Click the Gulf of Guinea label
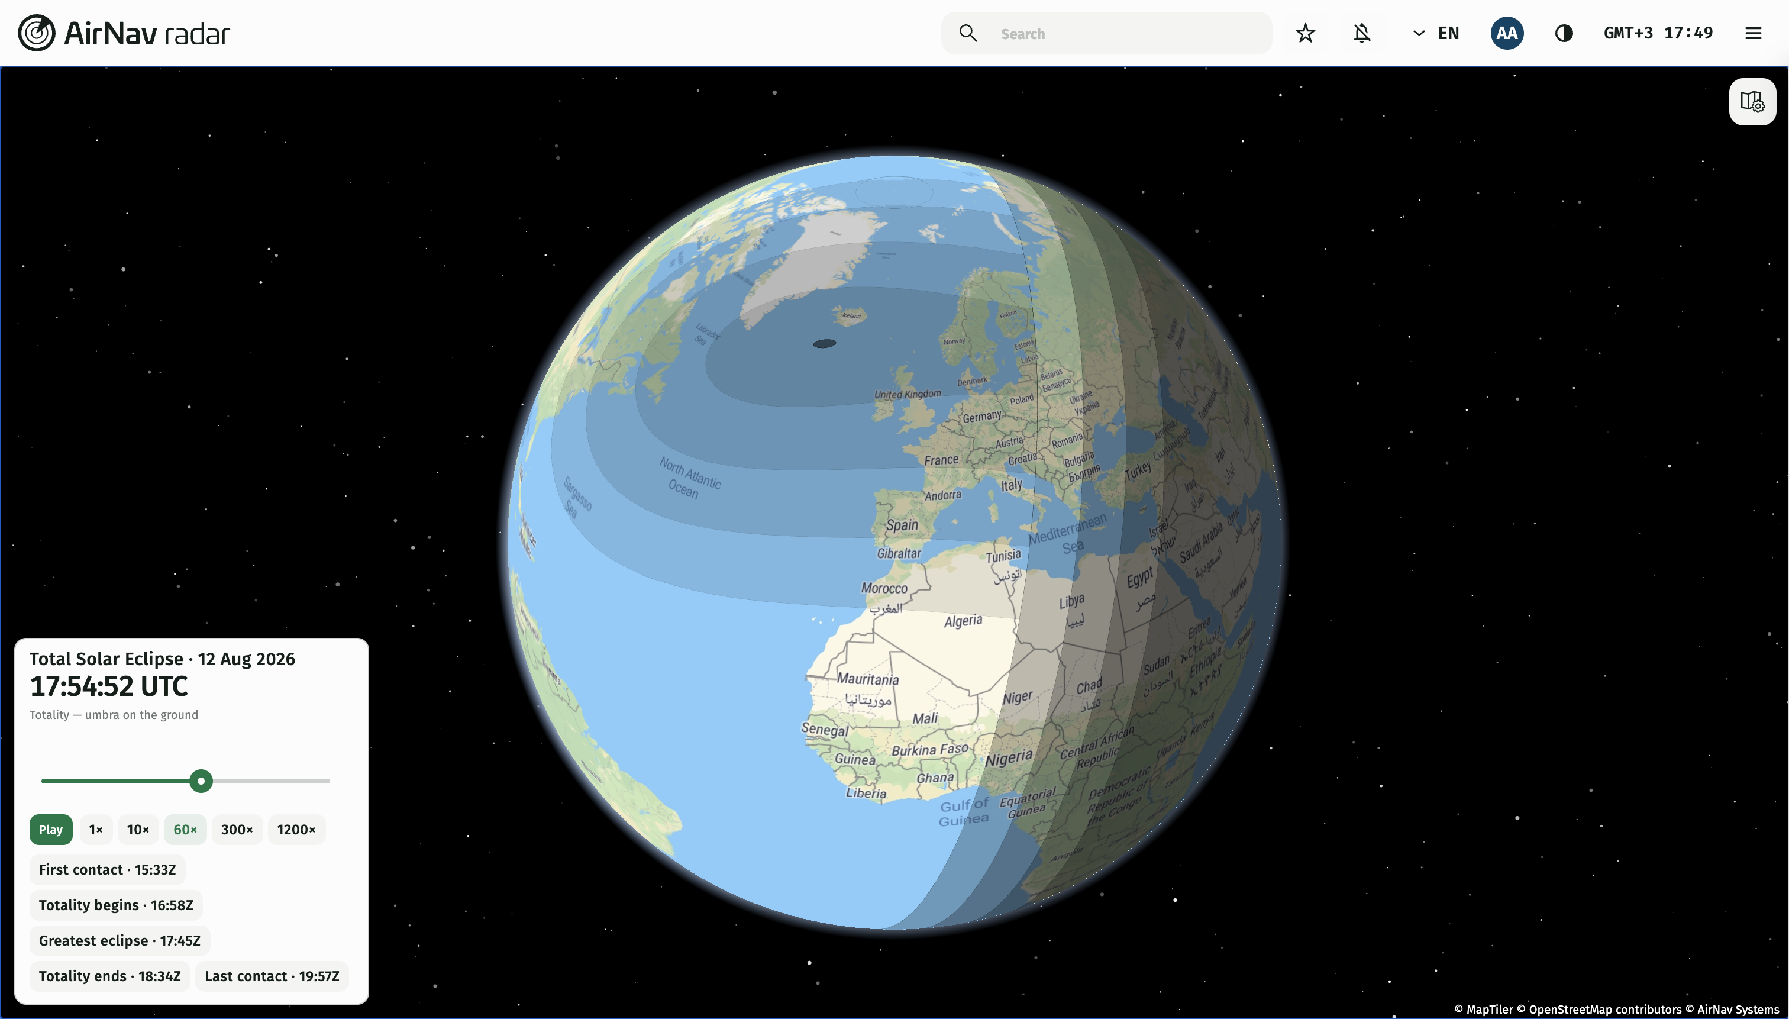The height and width of the screenshot is (1019, 1789). tap(964, 812)
